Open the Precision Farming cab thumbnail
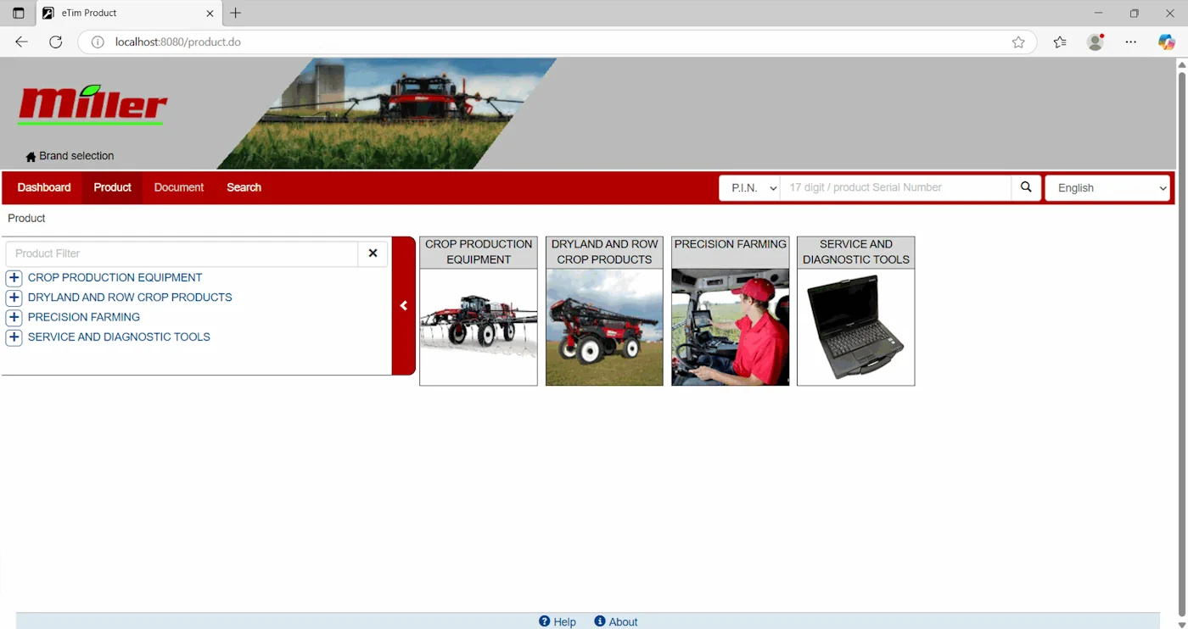The width and height of the screenshot is (1188, 629). point(731,327)
